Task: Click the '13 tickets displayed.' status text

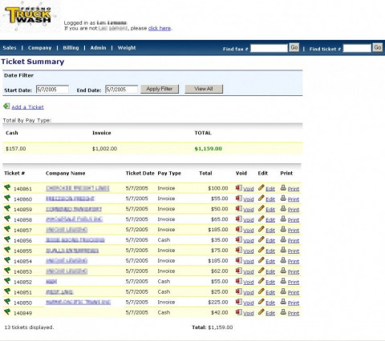Action: coord(29,327)
